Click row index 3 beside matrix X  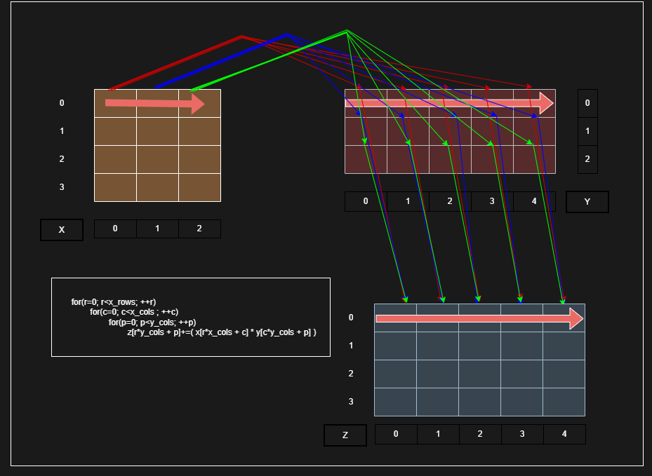click(x=61, y=187)
